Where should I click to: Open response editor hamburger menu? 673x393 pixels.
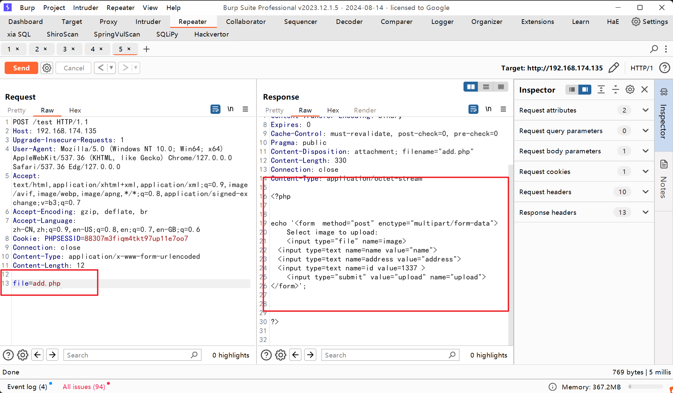coord(503,109)
